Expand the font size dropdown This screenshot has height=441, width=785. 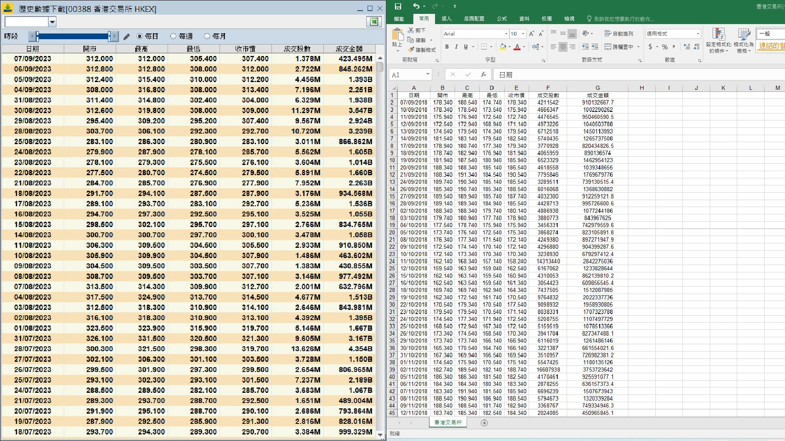click(x=523, y=34)
